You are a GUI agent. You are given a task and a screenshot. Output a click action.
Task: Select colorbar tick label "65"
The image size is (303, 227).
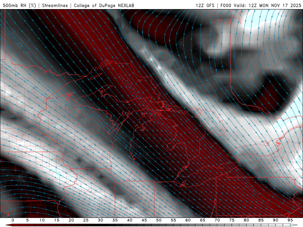tap(203, 220)
